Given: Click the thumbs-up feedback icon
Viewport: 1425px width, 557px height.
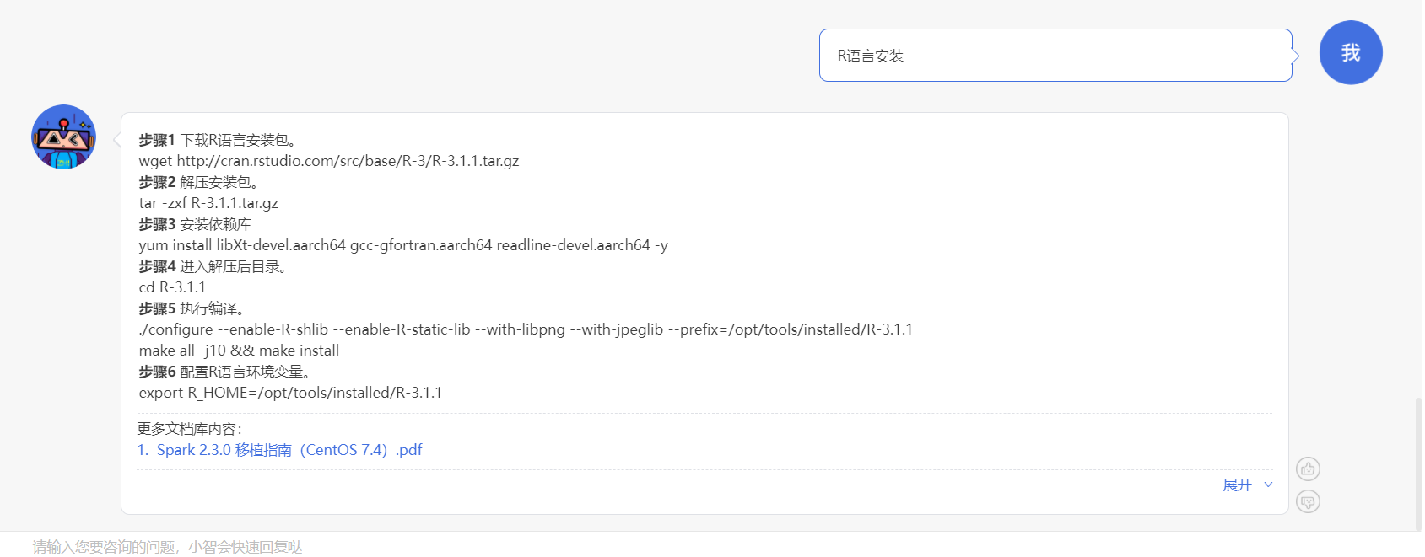Looking at the screenshot, I should [x=1308, y=469].
